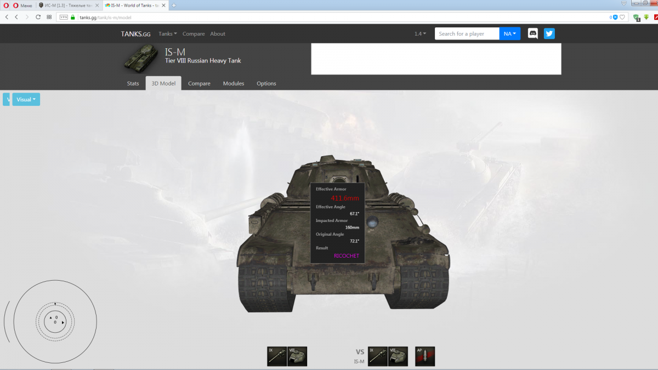Select the opponent tier IX gun icon
658x370 pixels.
coord(378,356)
